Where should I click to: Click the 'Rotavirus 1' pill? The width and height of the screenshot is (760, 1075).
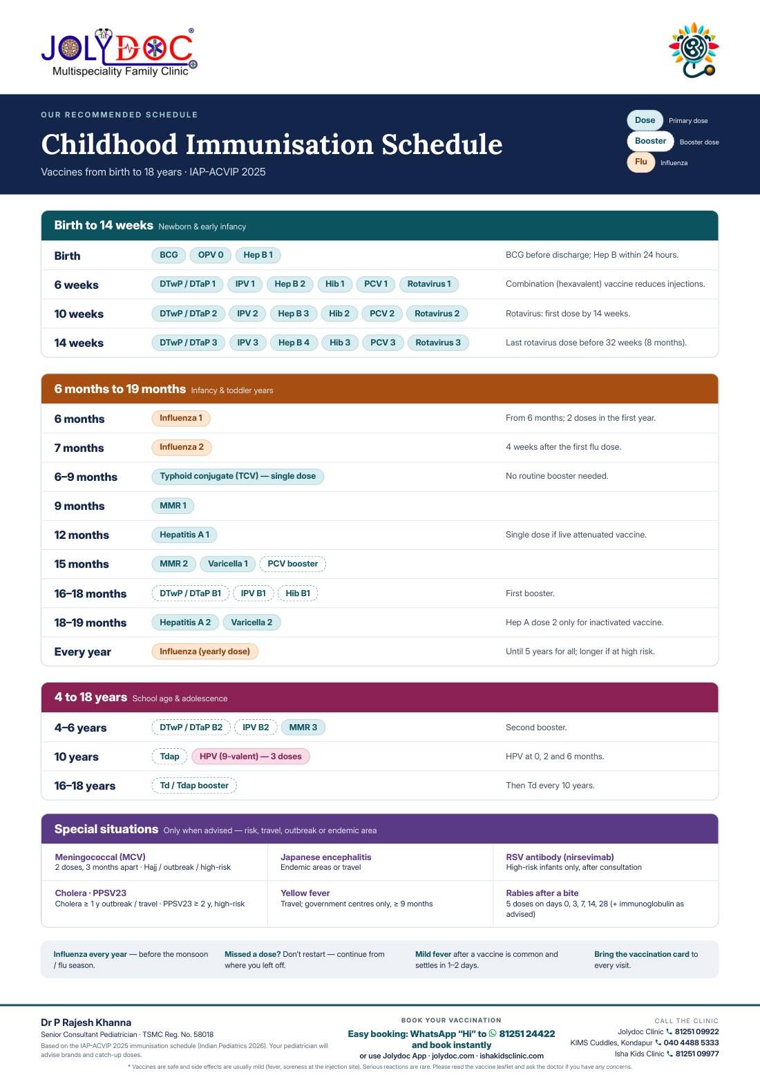pyautogui.click(x=429, y=284)
